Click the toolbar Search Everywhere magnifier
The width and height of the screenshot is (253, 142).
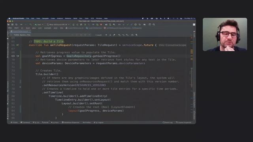pyautogui.click(x=154, y=24)
